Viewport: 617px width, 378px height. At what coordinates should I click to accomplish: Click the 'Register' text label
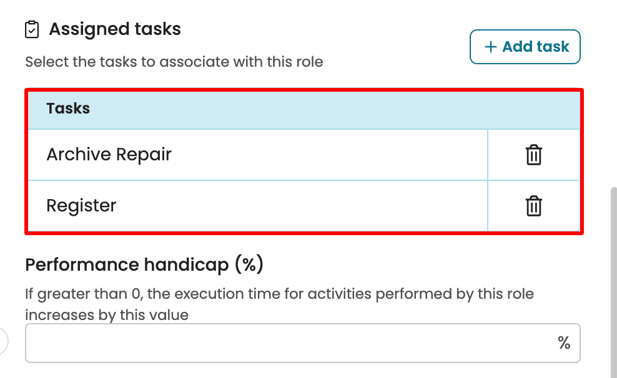click(x=81, y=206)
